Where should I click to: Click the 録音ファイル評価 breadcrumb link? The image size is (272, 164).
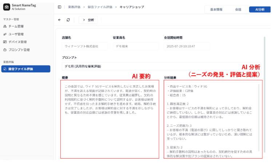click(100, 7)
